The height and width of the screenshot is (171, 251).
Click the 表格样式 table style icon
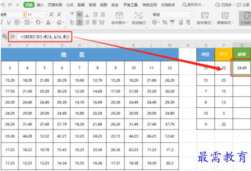click(225, 15)
